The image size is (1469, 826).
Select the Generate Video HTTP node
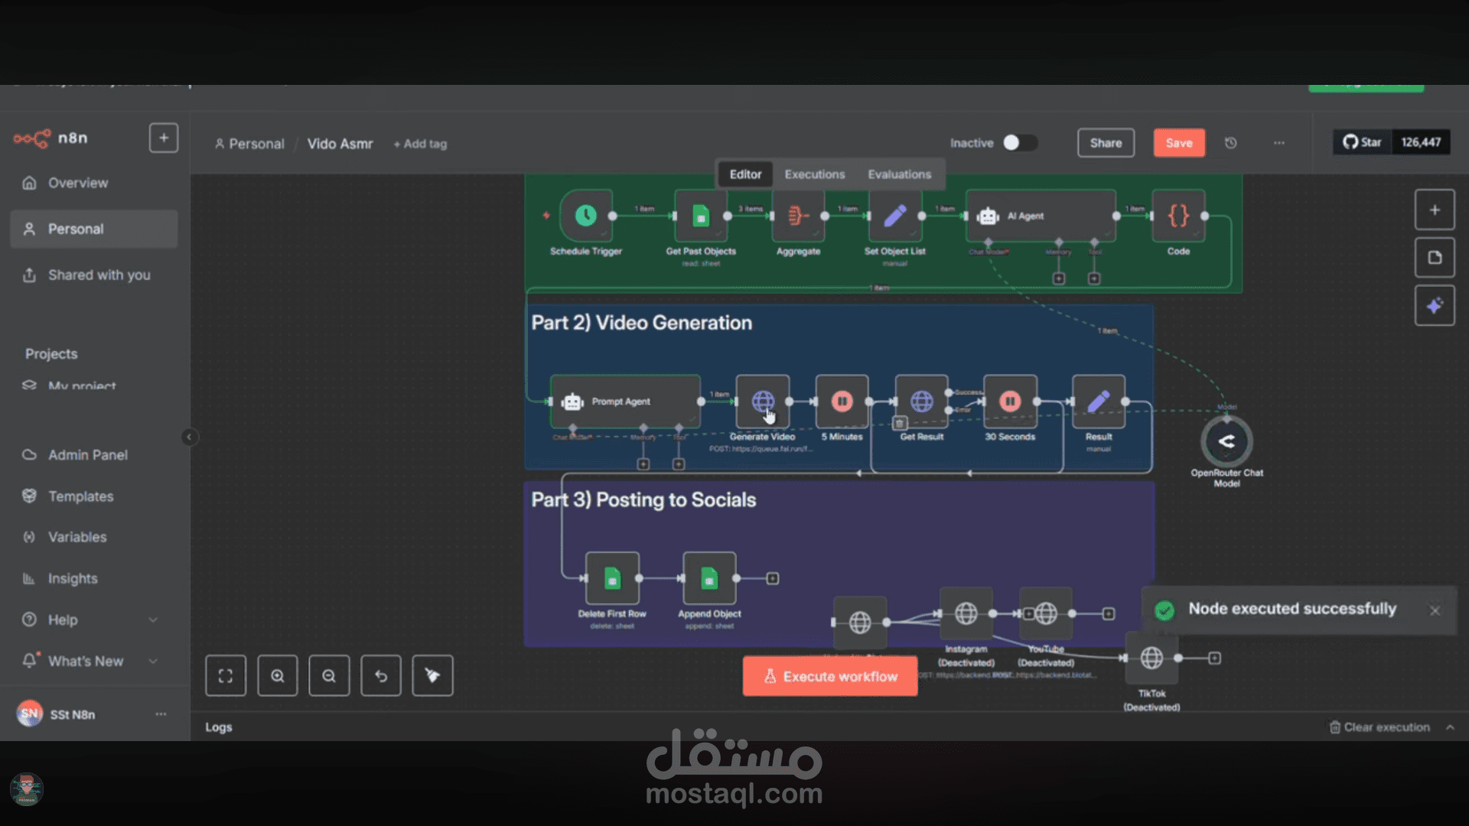762,402
